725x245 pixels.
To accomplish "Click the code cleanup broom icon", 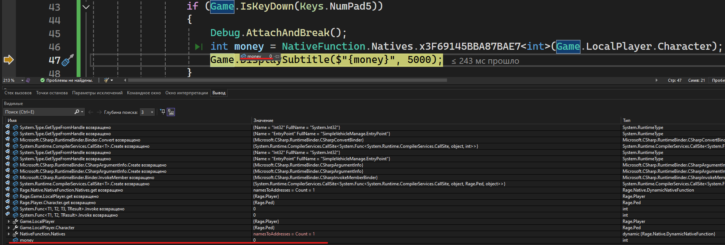I will 107,80.
